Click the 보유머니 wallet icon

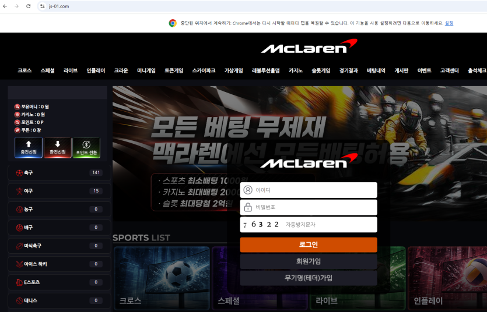[x=17, y=107]
